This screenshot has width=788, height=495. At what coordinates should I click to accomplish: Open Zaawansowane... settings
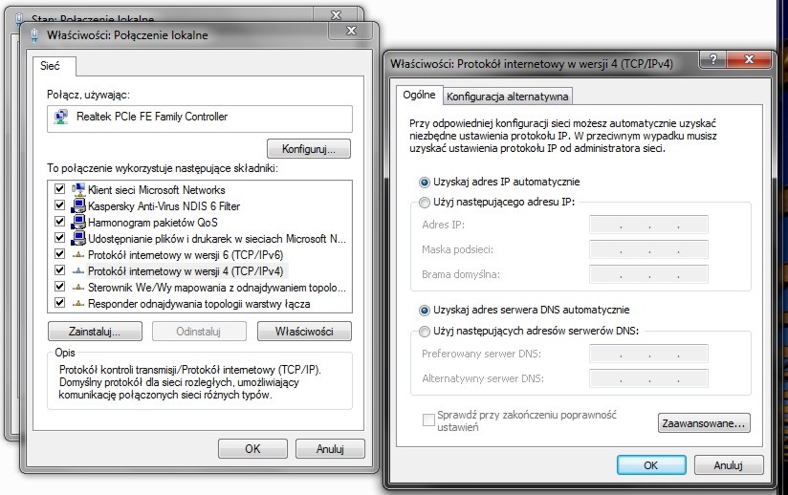click(704, 423)
